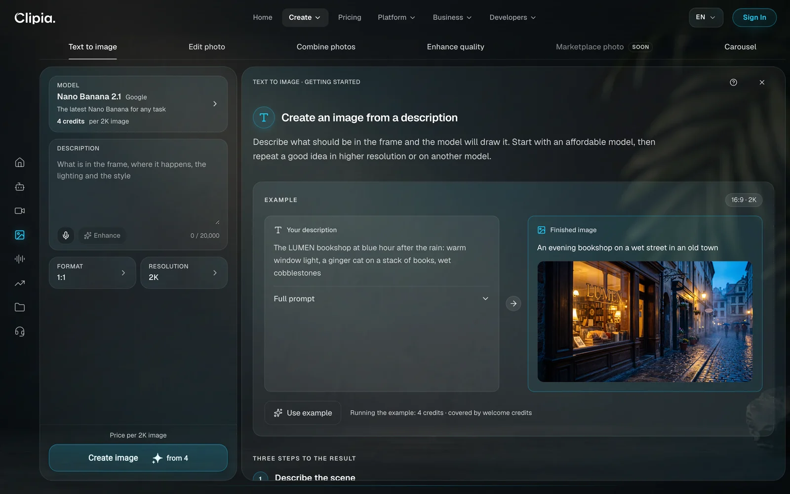Open the audio waveform sidebar icon

point(20,259)
